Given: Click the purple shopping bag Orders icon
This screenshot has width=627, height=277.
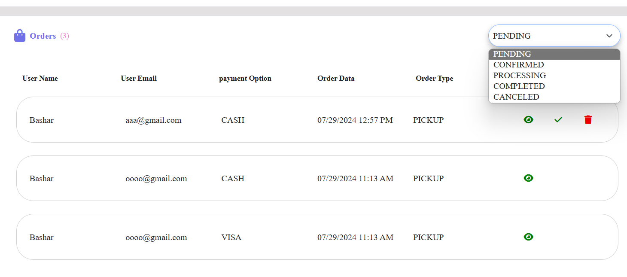Looking at the screenshot, I should (x=20, y=36).
